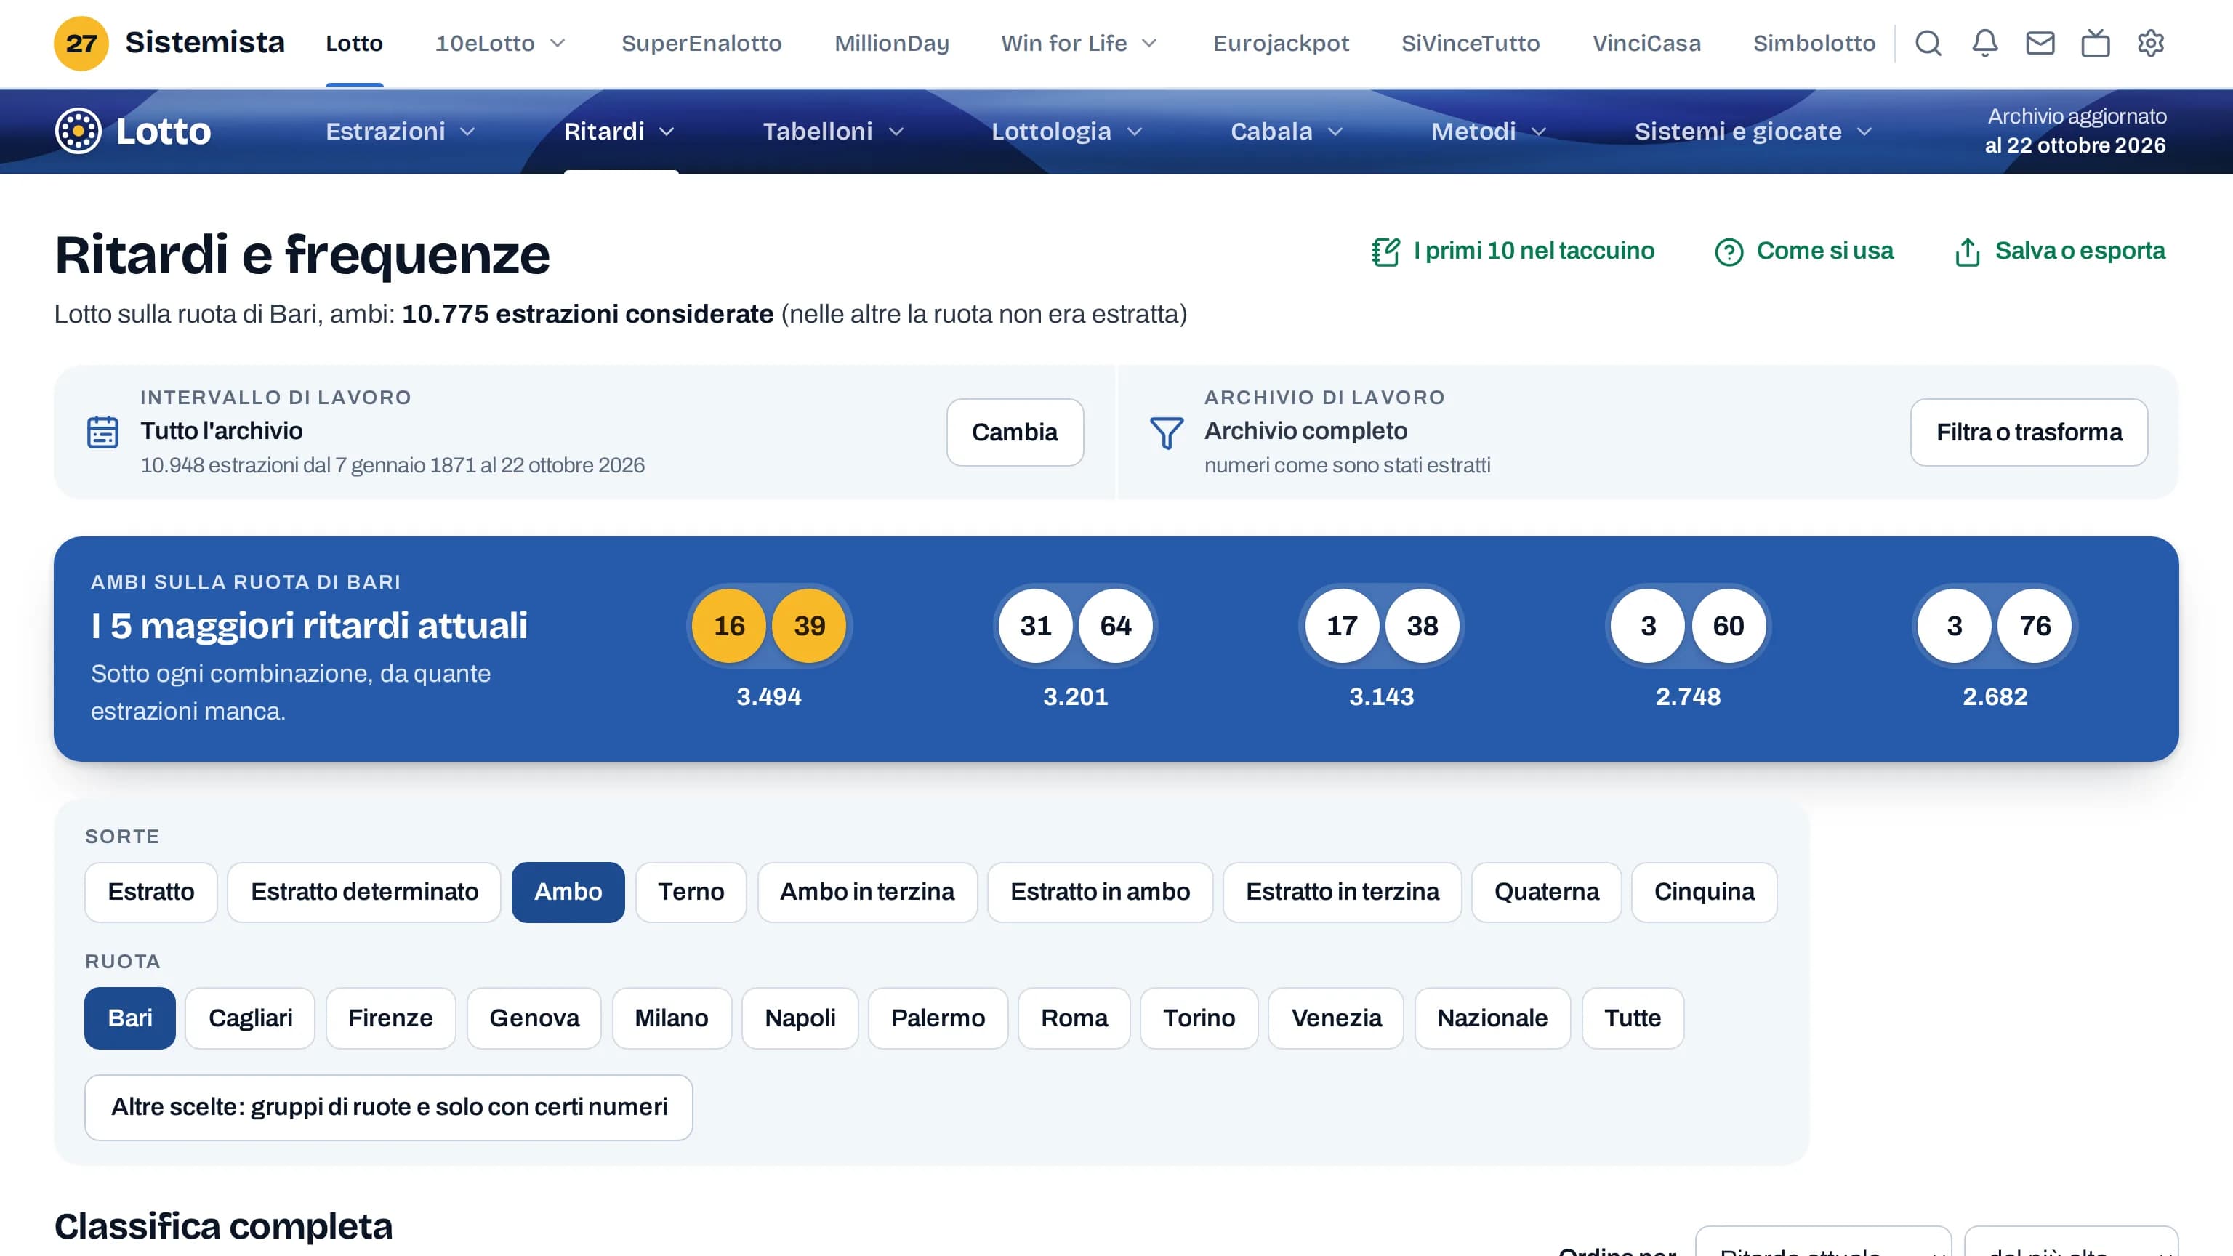Screen dimensions: 2233x1256
Task: Click the Sistemista 27 logo ball
Action: point(81,44)
